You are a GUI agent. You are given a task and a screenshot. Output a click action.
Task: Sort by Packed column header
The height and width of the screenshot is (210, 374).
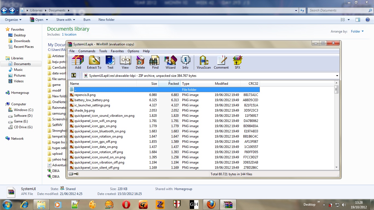pos(169,84)
